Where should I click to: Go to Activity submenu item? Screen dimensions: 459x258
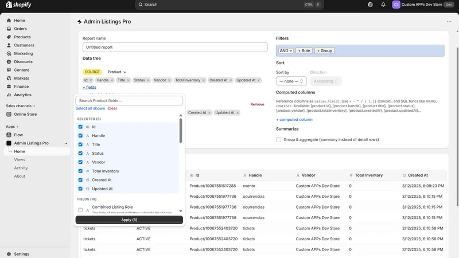coord(21,168)
